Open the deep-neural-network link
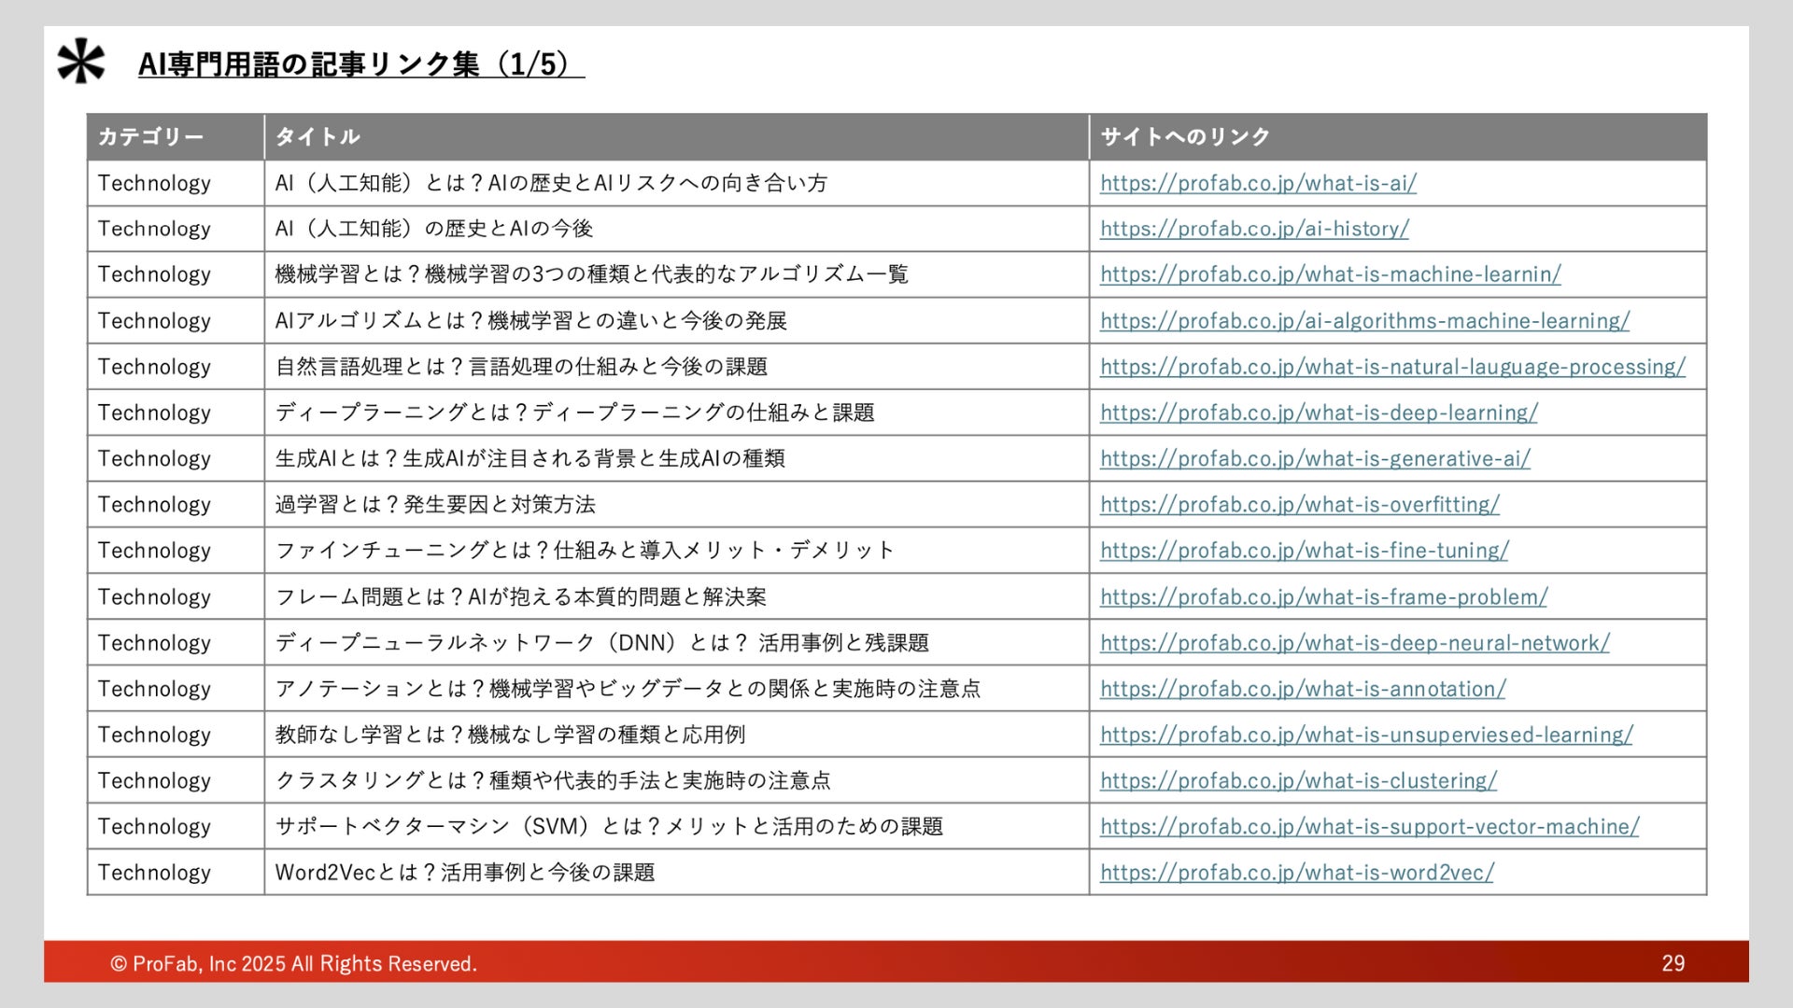 (x=1354, y=643)
